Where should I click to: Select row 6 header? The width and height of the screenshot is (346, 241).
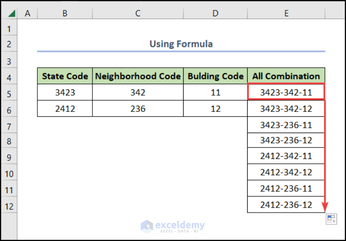pyautogui.click(x=9, y=109)
